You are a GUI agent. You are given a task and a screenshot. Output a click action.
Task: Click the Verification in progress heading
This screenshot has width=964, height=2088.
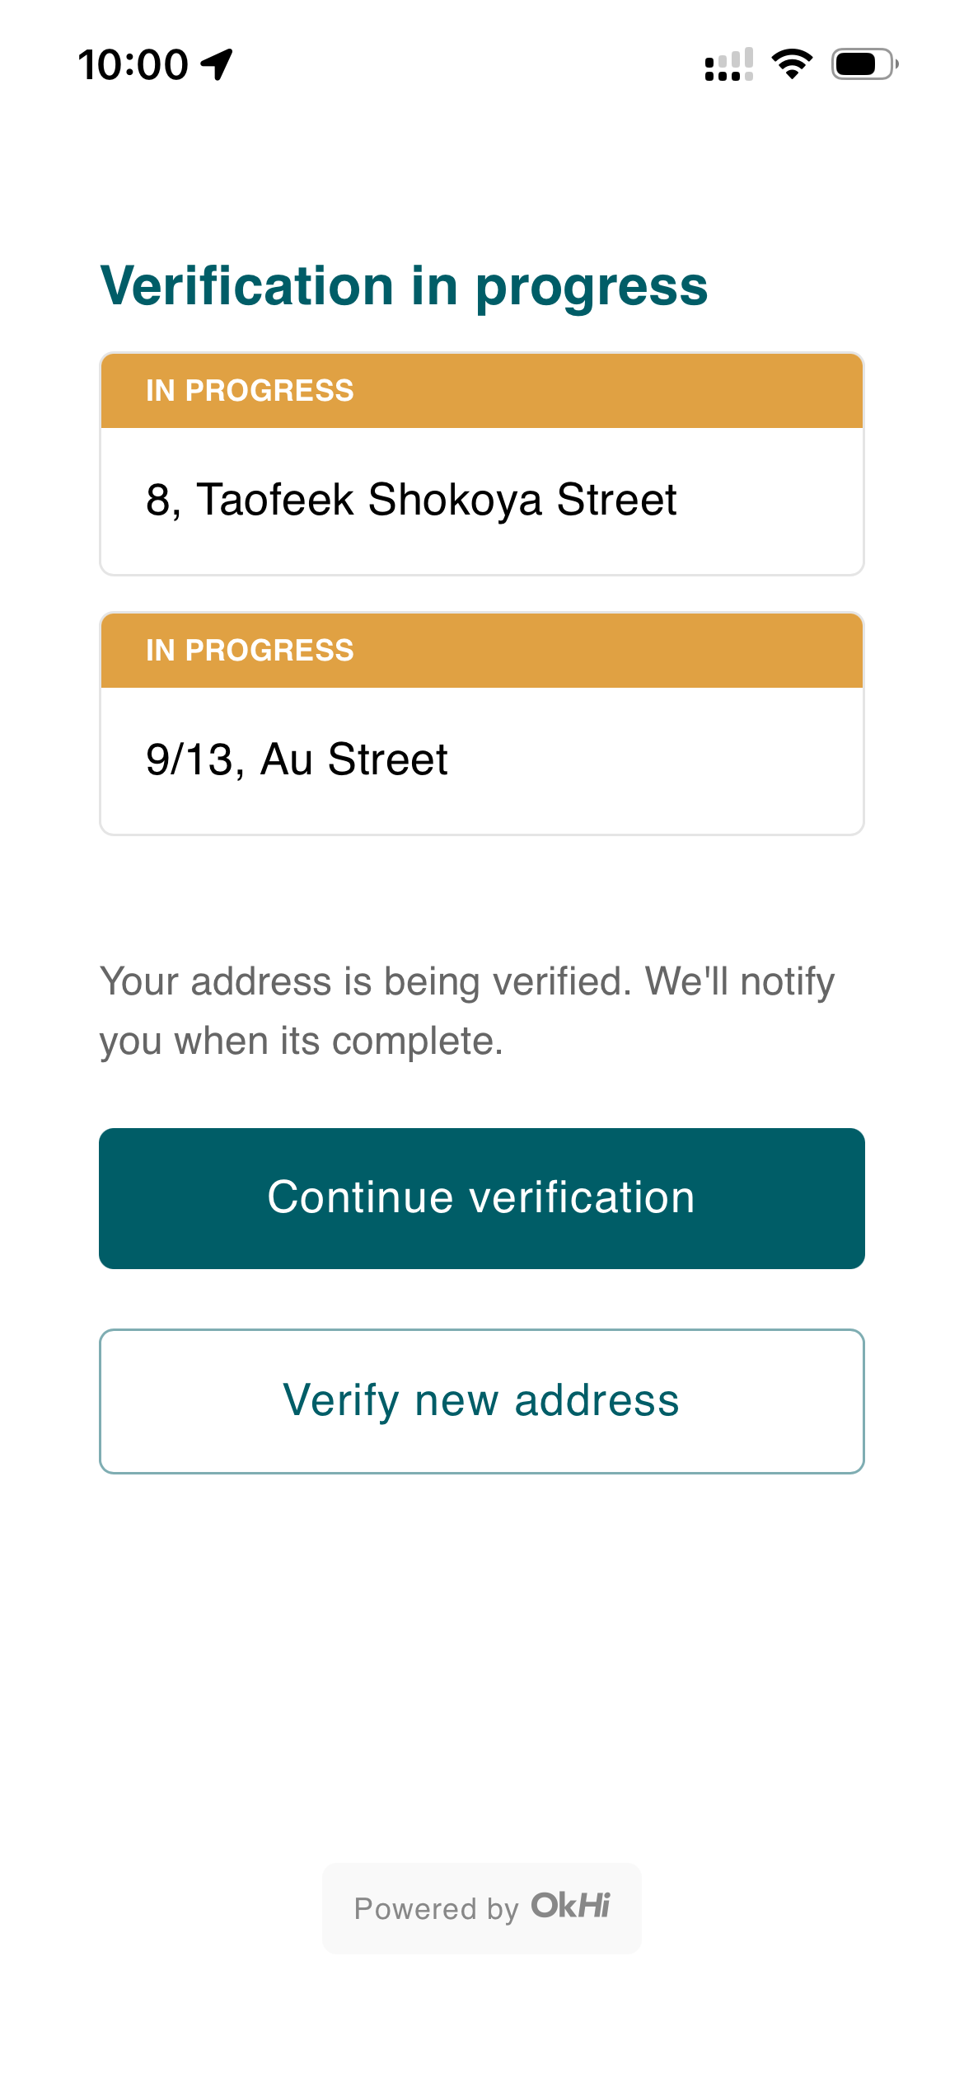click(x=404, y=286)
